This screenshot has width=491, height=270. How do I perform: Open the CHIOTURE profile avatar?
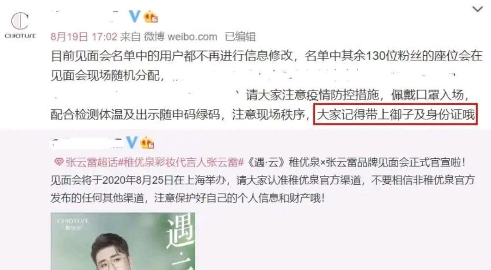[20, 25]
